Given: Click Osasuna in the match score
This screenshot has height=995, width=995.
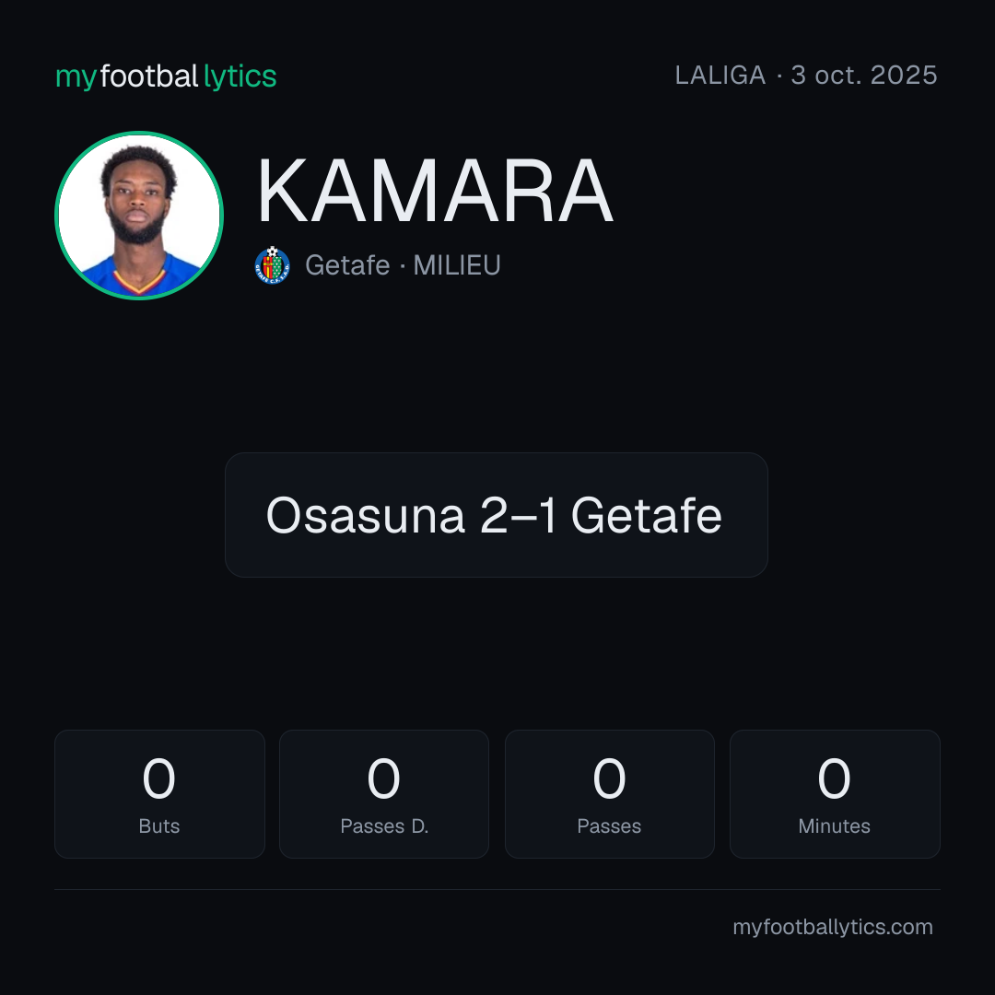Looking at the screenshot, I should (x=366, y=515).
